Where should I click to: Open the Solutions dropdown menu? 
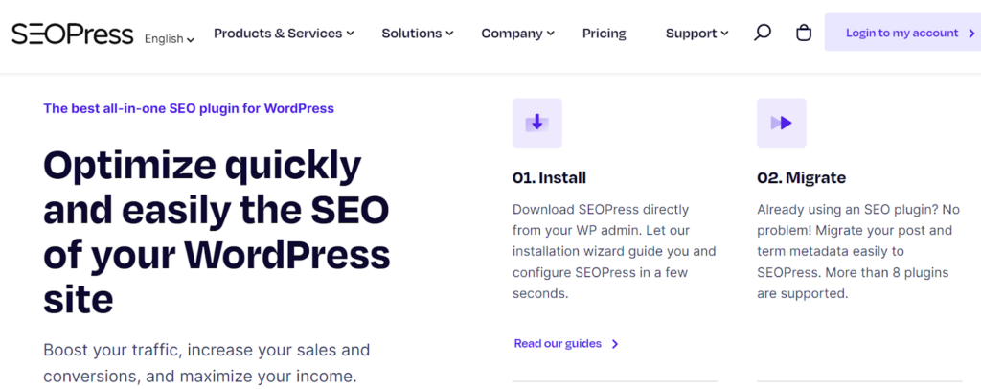(x=418, y=34)
